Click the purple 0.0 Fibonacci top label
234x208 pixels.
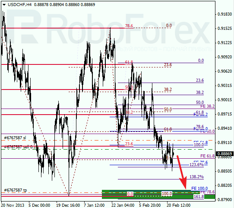point(201,61)
